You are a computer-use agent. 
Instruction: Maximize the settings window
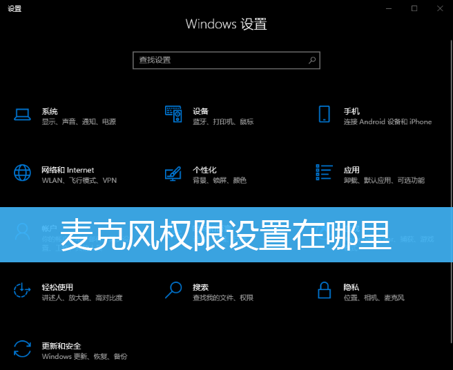click(x=414, y=8)
